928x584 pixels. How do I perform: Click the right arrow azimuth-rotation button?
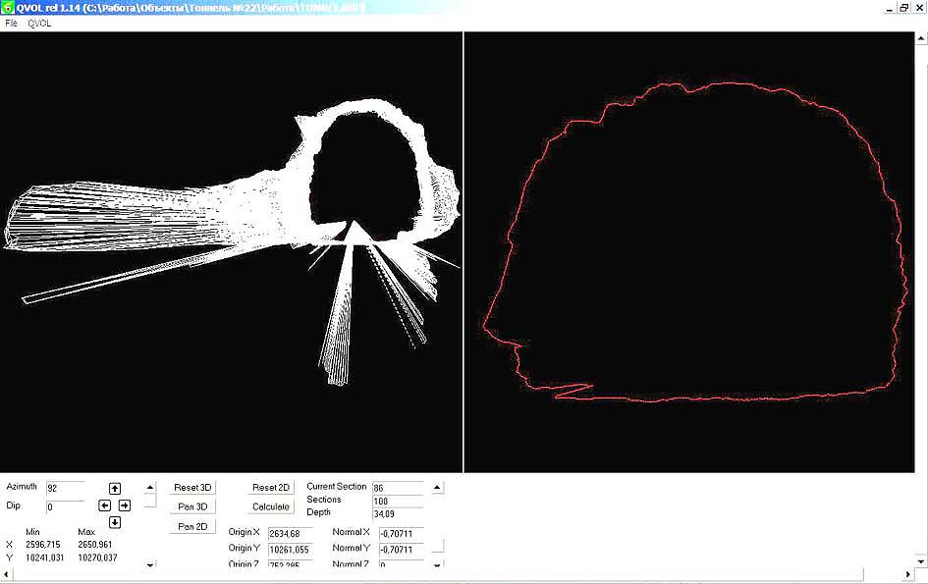click(125, 505)
